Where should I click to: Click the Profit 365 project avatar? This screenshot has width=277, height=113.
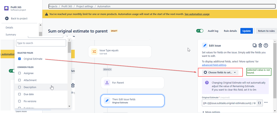pyautogui.click(x=7, y=8)
